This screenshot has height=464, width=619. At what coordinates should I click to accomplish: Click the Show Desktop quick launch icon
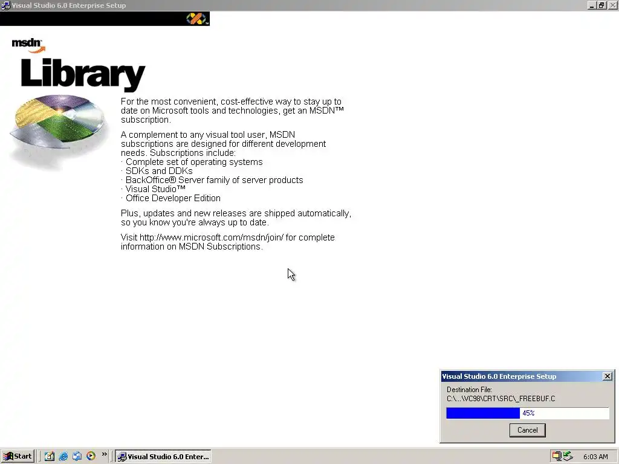pyautogui.click(x=50, y=457)
